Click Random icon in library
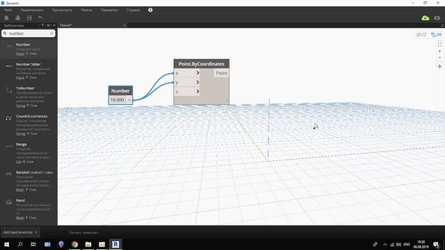The width and height of the screenshot is (445, 250). click(x=9, y=174)
